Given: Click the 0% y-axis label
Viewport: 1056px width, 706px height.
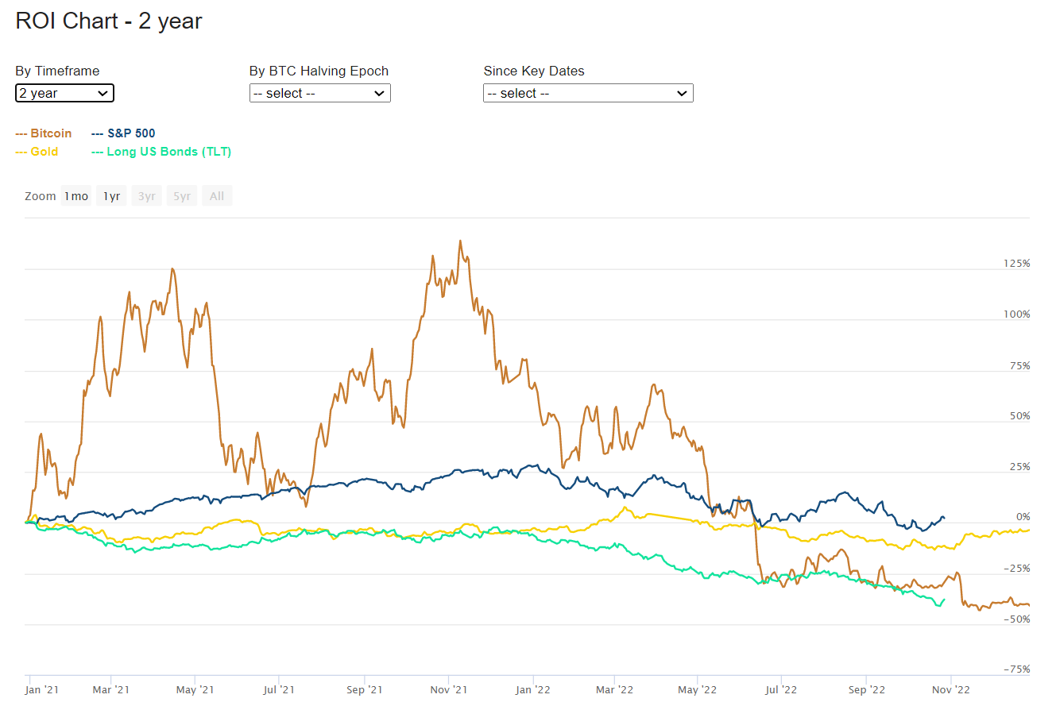Looking at the screenshot, I should pyautogui.click(x=1023, y=518).
